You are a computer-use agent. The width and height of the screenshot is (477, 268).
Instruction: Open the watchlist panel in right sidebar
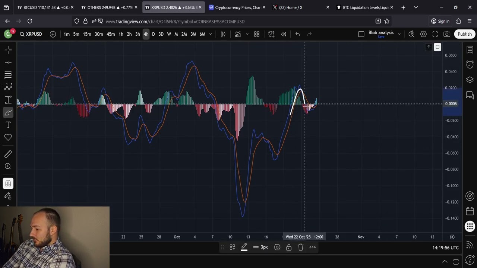[470, 50]
